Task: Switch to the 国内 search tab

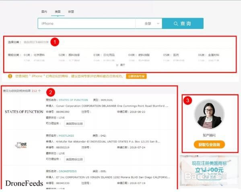Action: click(44, 12)
